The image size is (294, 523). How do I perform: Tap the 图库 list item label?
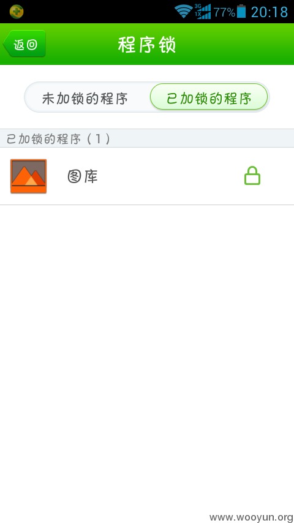pos(83,176)
